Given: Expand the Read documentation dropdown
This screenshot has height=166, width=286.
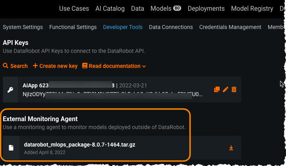Looking at the screenshot, I should (x=144, y=66).
